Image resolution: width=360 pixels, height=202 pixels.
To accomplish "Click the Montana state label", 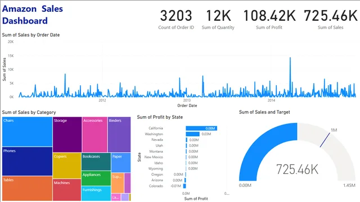I will coord(156,151).
